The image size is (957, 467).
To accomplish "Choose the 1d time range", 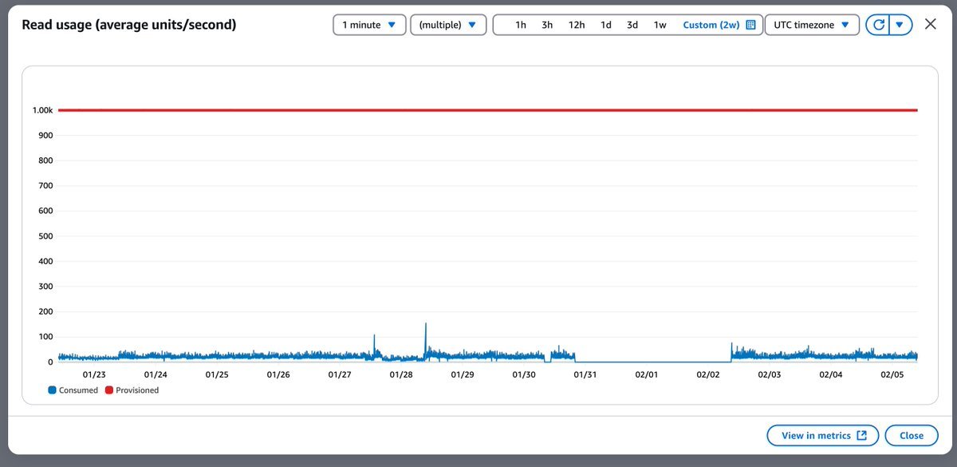I will 606,25.
